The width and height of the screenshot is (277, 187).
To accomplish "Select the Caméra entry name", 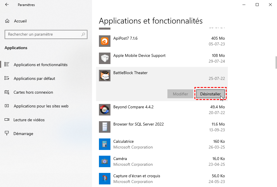I will pyautogui.click(x=120, y=159).
